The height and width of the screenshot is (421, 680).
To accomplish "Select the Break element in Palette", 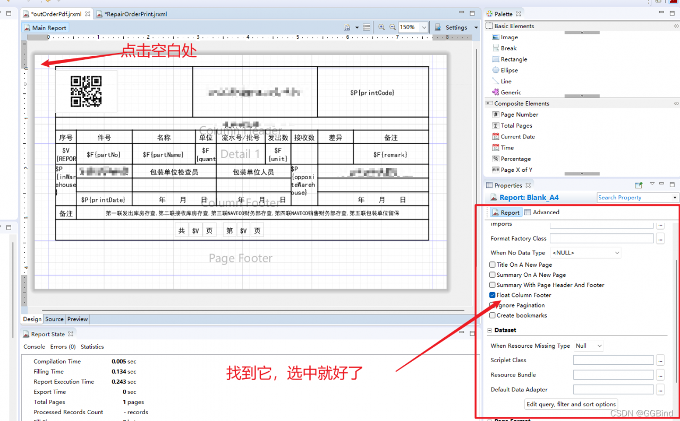I will (504, 48).
